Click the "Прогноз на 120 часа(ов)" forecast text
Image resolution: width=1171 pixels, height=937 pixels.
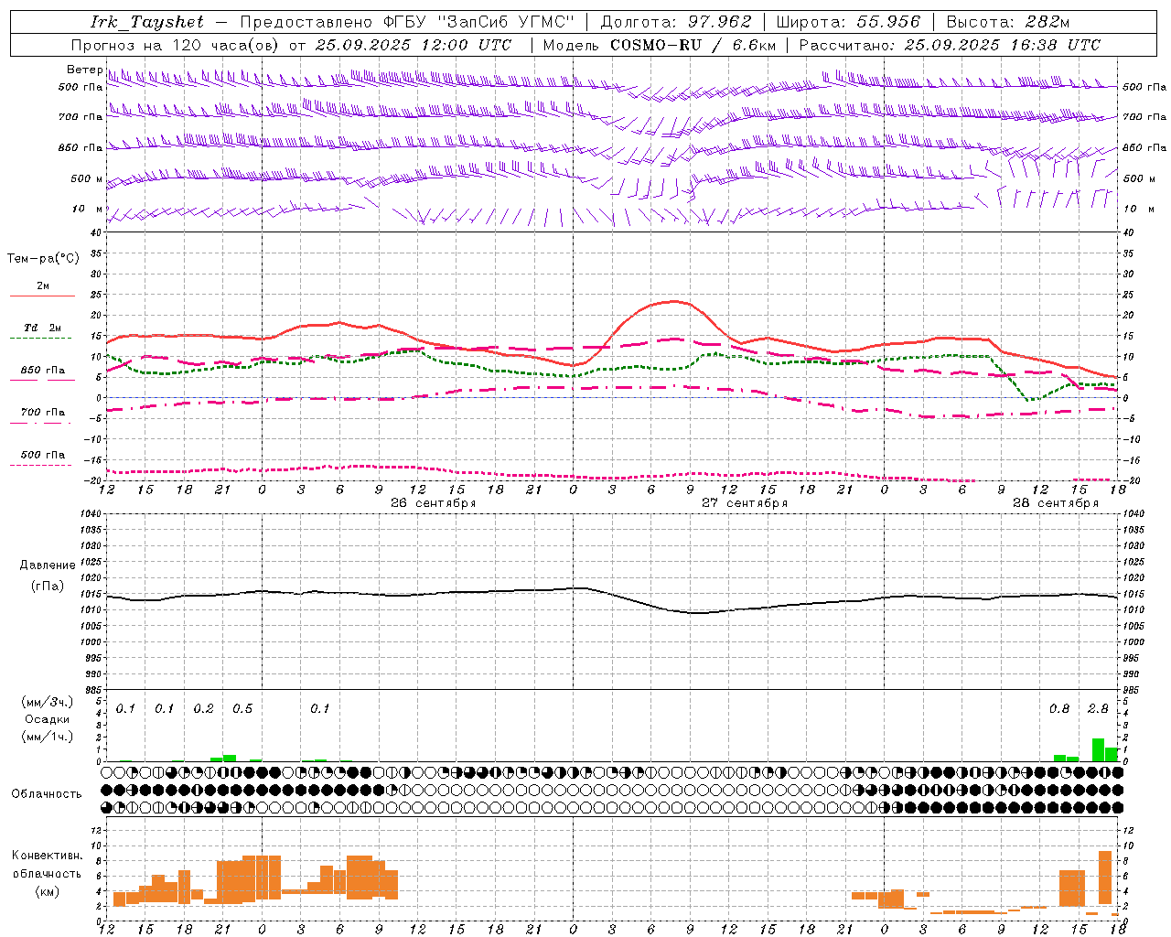(x=174, y=45)
